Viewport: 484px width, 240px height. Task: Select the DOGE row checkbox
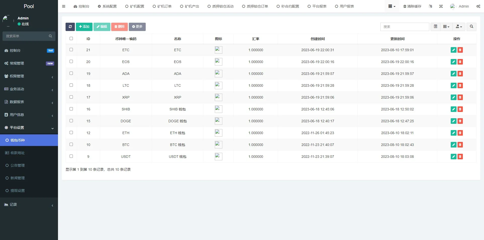[71, 121]
